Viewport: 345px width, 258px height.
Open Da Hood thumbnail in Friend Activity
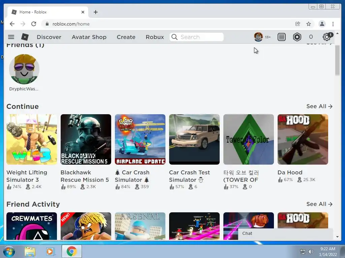[x=303, y=220]
